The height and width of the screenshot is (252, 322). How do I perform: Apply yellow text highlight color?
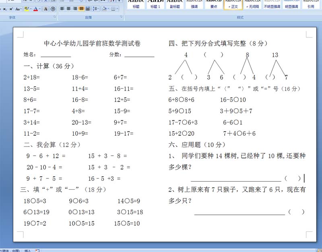26,9
